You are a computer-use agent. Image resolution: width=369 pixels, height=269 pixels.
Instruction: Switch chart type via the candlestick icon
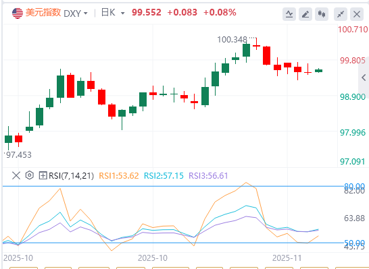pyautogui.click(x=322, y=14)
